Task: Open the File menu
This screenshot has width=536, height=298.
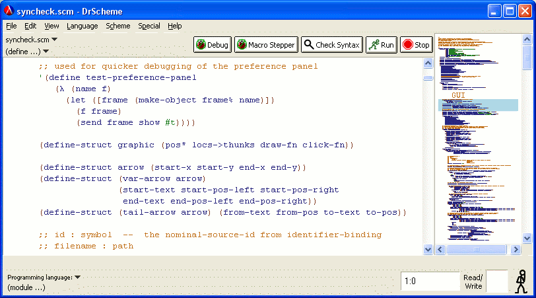Action: coord(11,26)
